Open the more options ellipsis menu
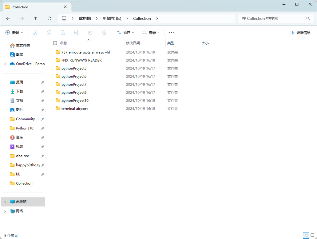This screenshot has width=317, height=239. pos(171,33)
